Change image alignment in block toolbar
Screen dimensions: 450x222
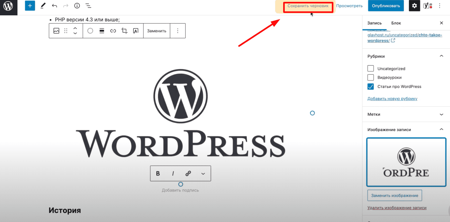coord(102,31)
